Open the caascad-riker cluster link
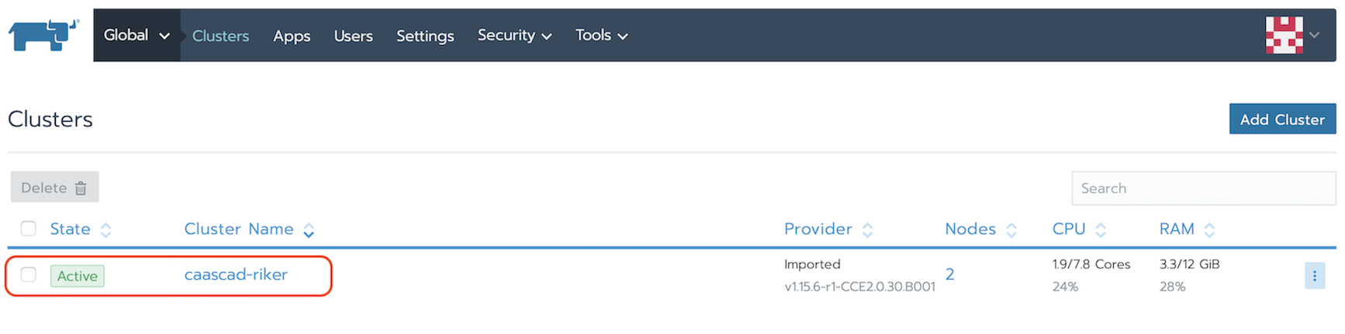1345x334 pixels. [236, 274]
